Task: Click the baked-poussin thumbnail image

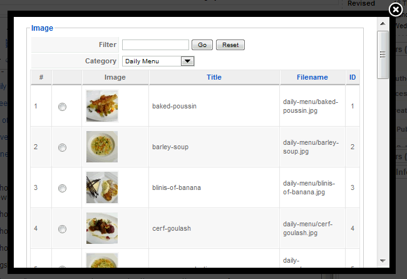Action: 102,106
